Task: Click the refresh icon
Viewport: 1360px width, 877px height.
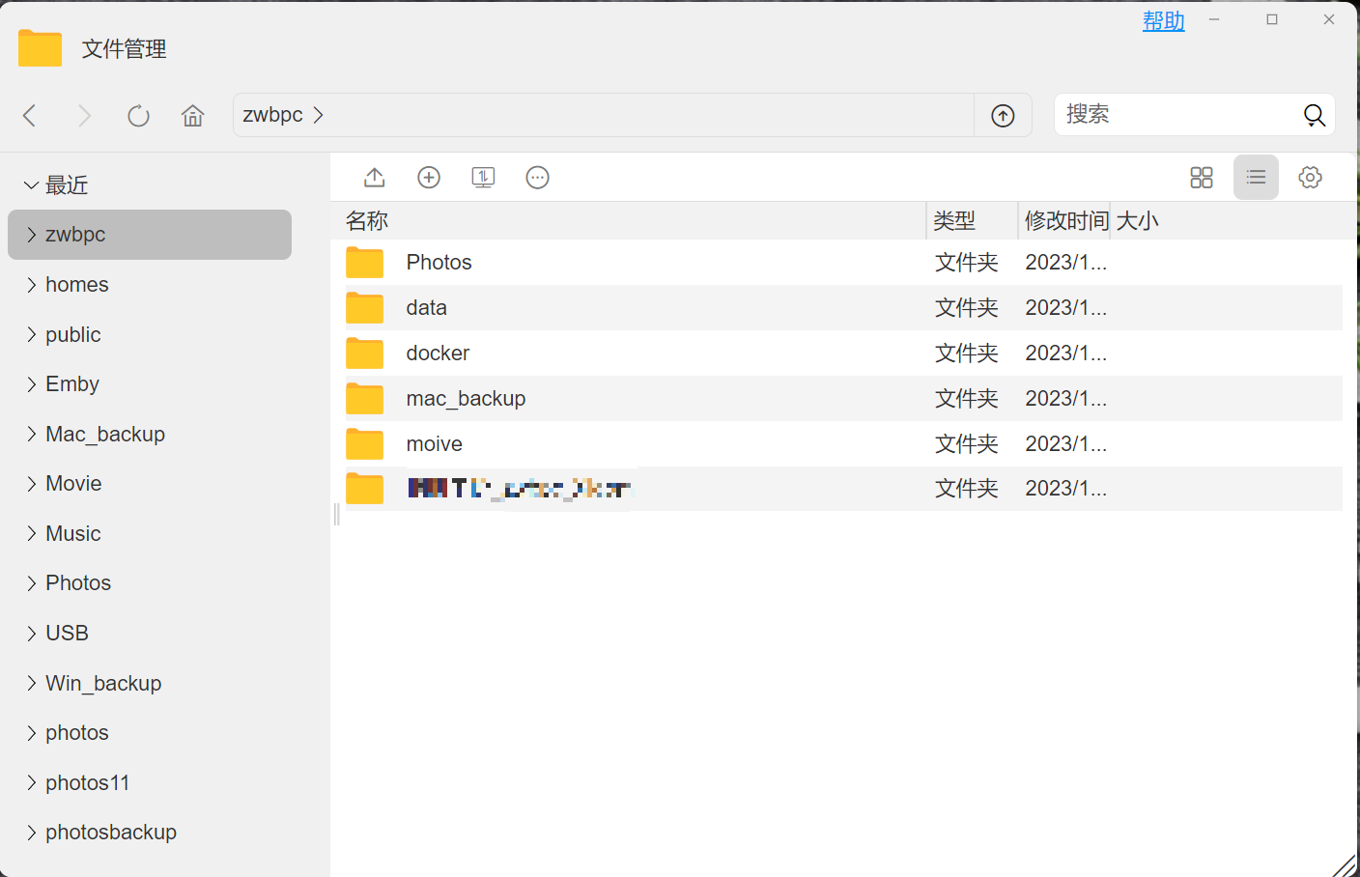Action: [138, 116]
